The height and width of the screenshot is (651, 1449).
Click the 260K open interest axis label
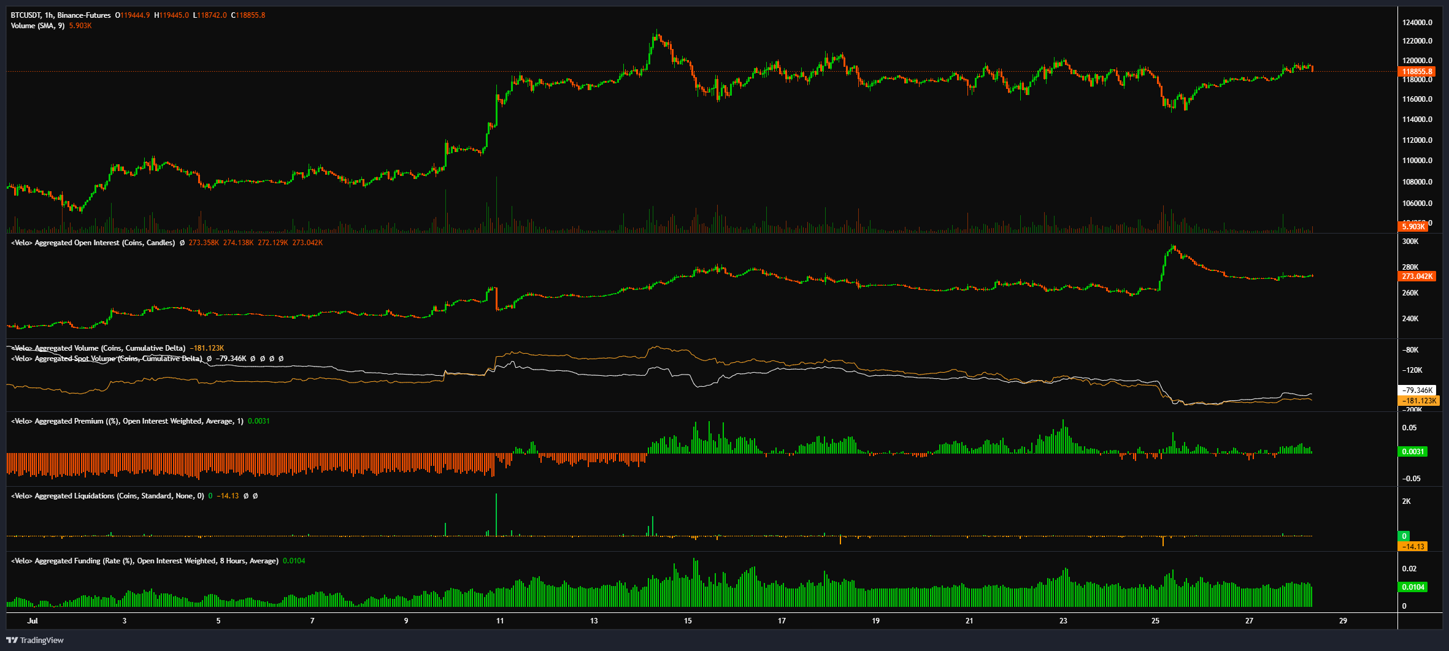[1410, 293]
